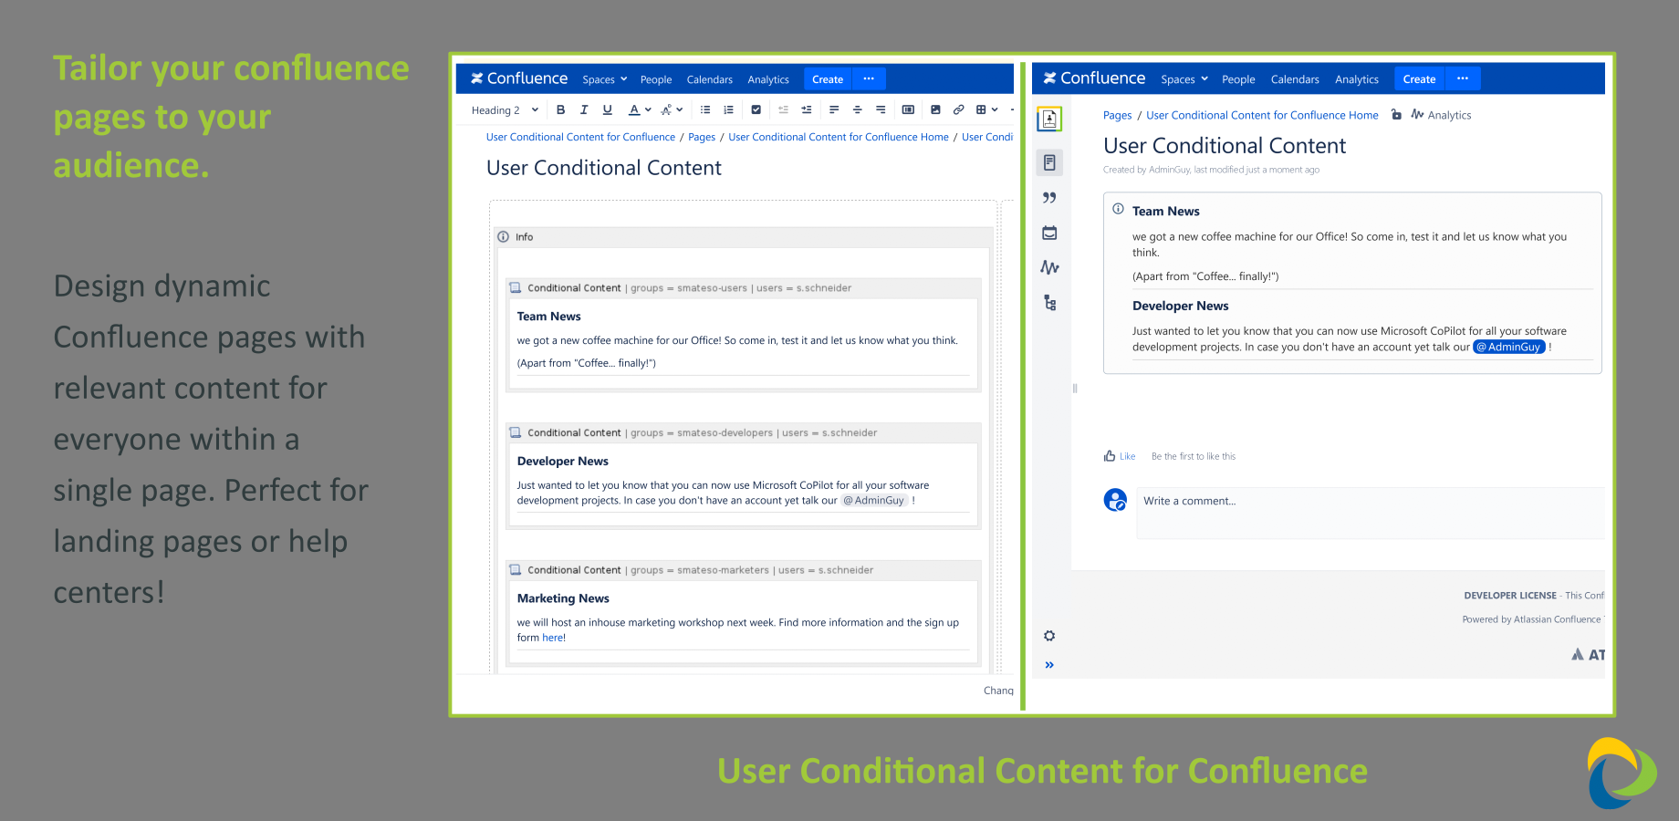Like the page
Screen dimensions: 1679x821
1120,456
